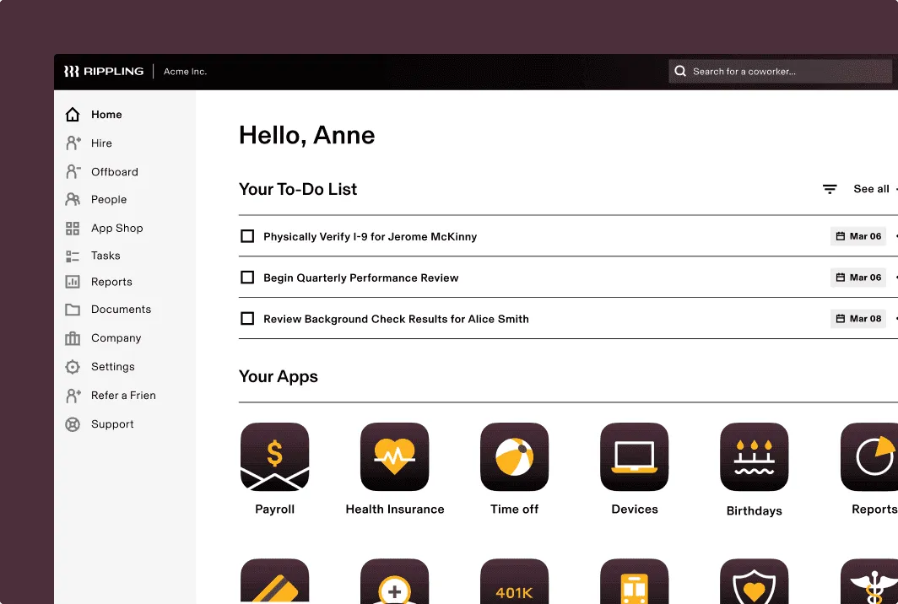This screenshot has height=604, width=898.
Task: Open the People section in the sidebar
Action: (107, 199)
